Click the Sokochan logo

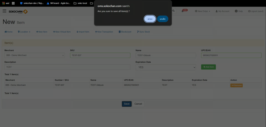pyautogui.click(x=18, y=11)
